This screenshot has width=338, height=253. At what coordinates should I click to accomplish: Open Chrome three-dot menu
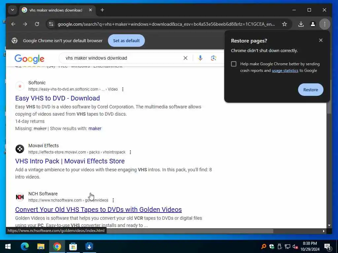click(325, 24)
